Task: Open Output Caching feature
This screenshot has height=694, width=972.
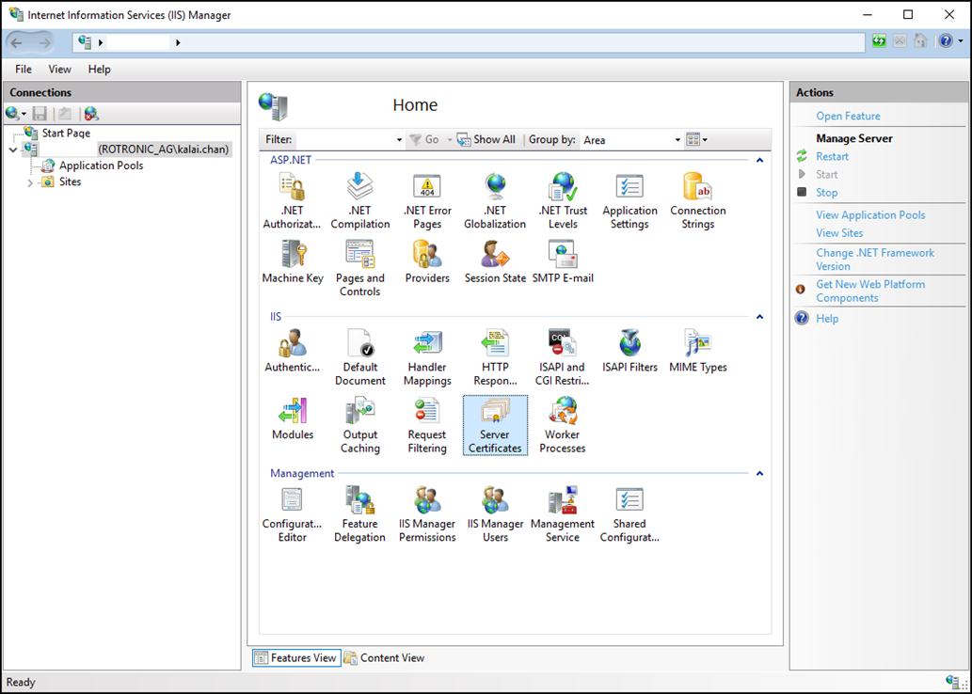Action: 360,425
